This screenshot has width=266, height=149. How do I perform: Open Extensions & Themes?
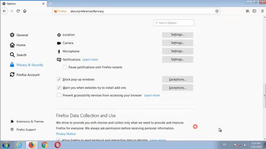tap(27, 121)
